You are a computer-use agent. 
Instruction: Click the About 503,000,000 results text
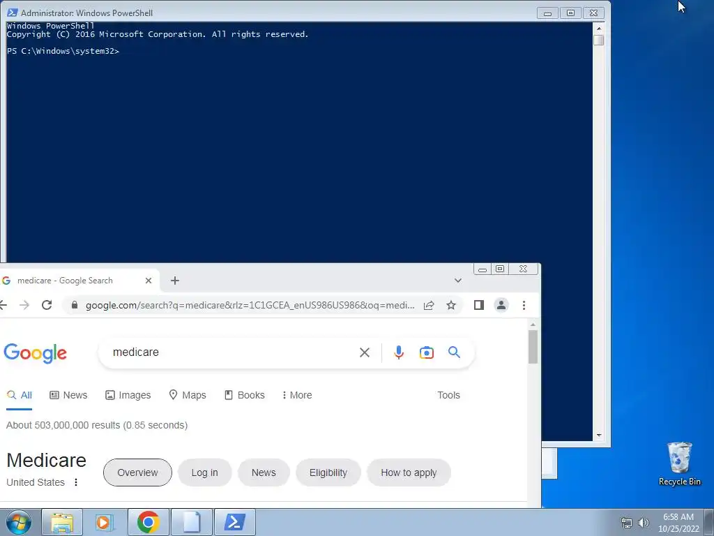[97, 425]
